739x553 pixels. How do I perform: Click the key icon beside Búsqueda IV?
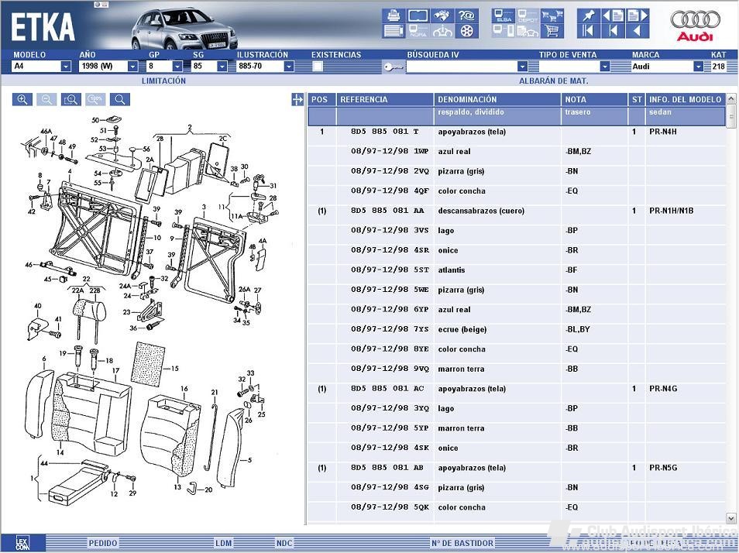394,67
